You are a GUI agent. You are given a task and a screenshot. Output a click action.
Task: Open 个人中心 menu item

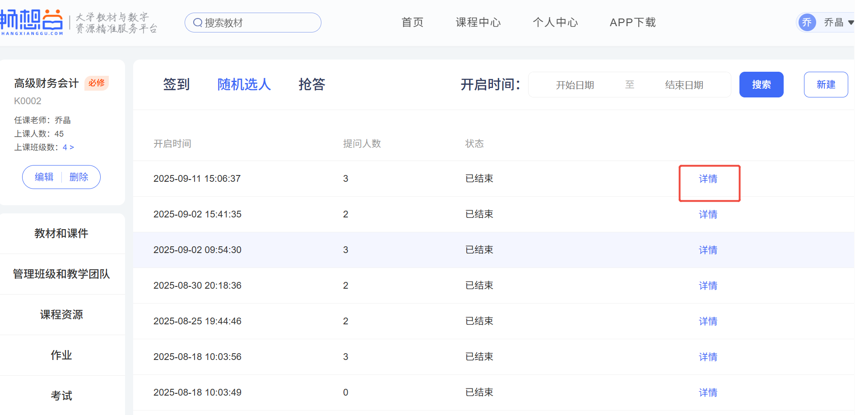tap(555, 23)
